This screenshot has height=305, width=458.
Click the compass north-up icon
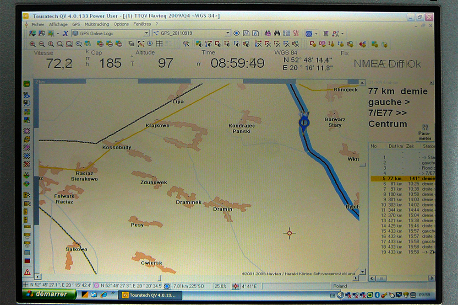[150, 44]
